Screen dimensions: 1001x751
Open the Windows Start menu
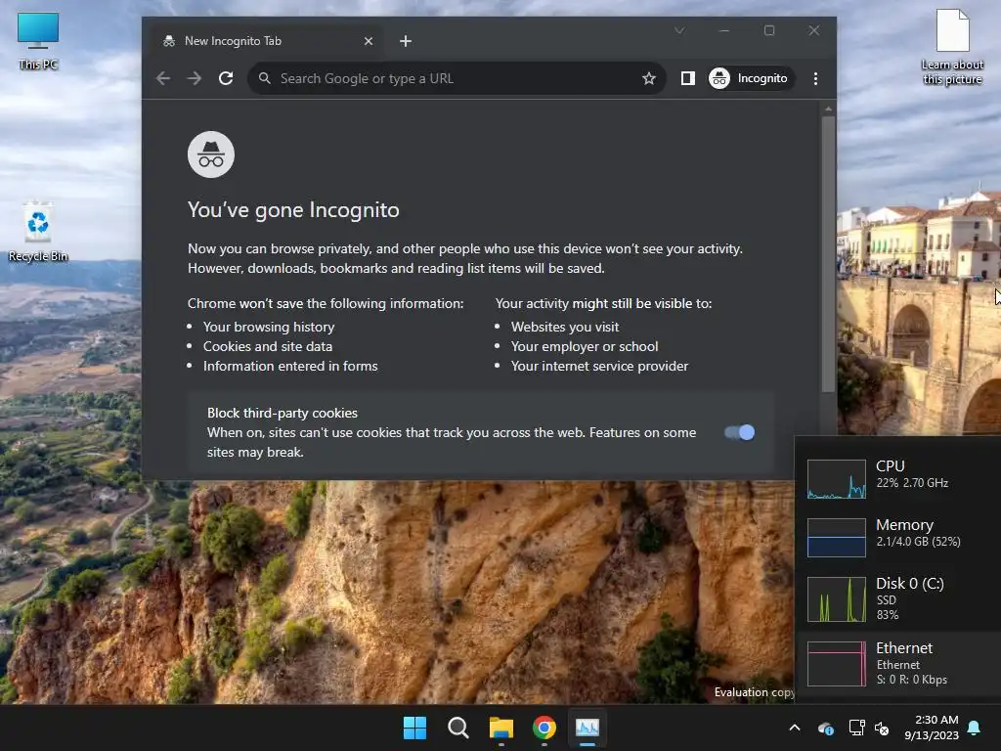click(x=414, y=728)
